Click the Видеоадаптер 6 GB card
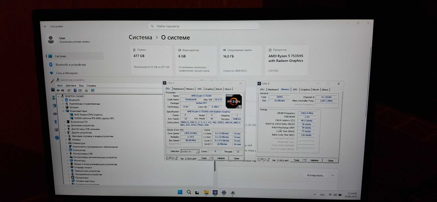This screenshot has height=202, width=437. tap(196, 60)
